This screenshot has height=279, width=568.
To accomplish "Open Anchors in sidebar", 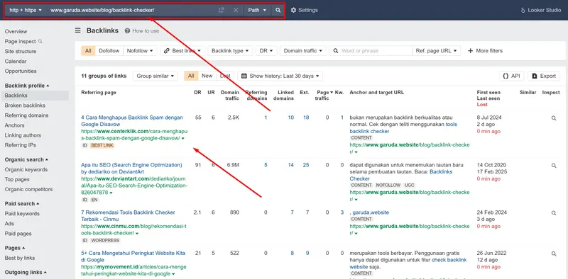I will tap(14, 125).
